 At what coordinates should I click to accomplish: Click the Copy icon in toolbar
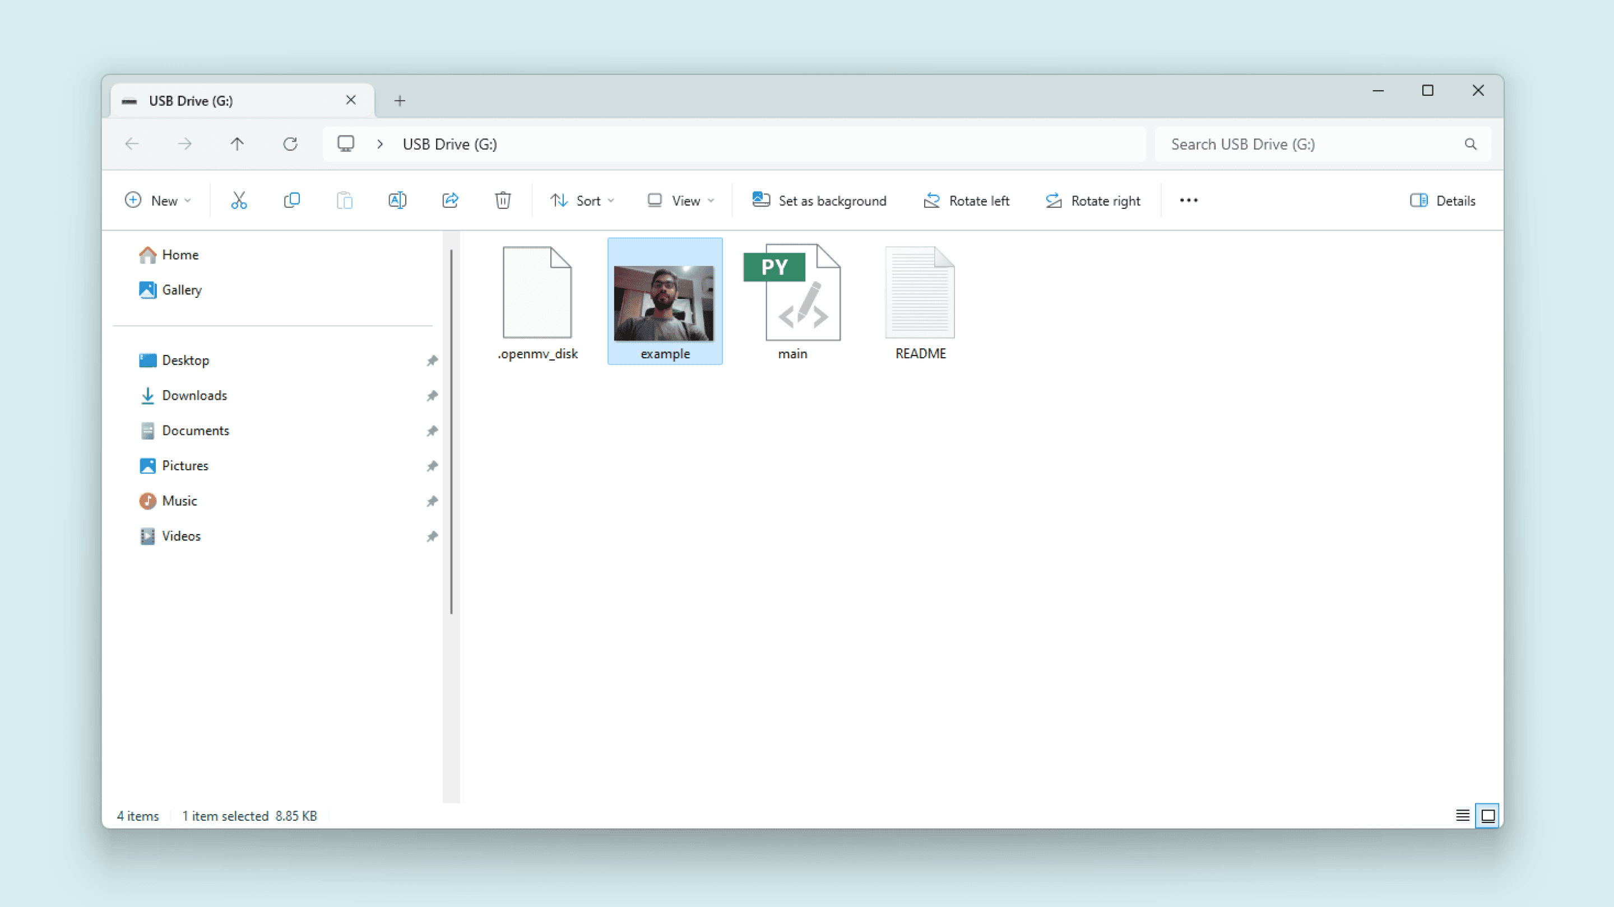(292, 200)
